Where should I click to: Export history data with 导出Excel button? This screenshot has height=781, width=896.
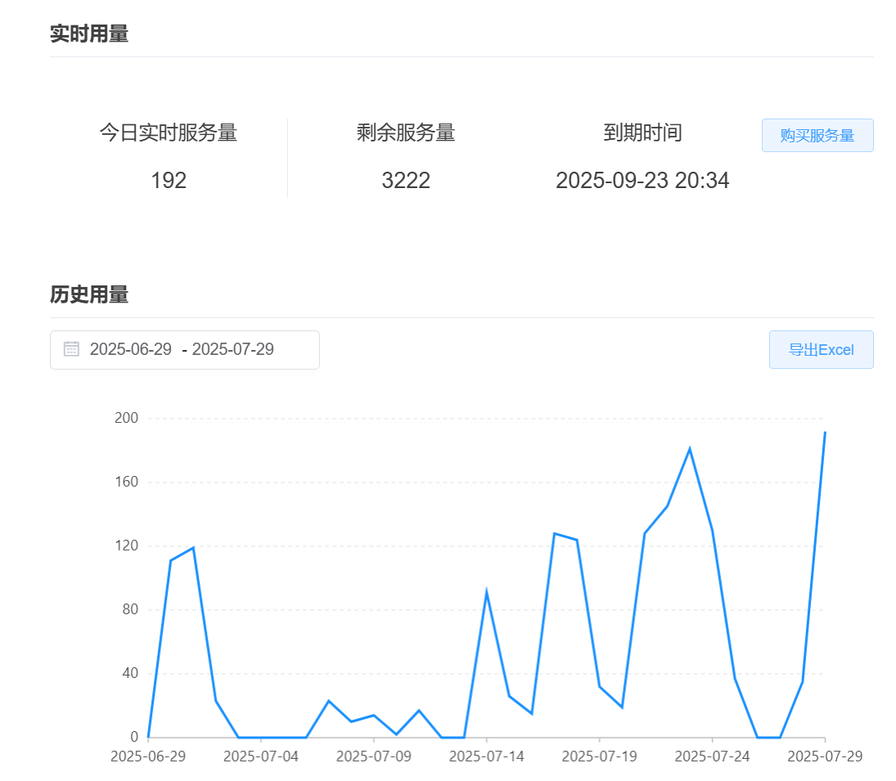[x=822, y=349]
